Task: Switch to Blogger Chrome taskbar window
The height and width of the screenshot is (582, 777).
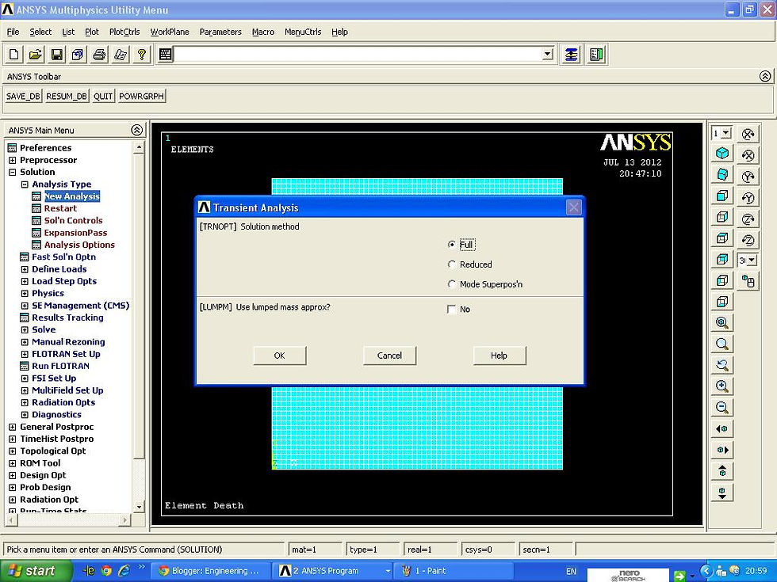Action: [209, 571]
